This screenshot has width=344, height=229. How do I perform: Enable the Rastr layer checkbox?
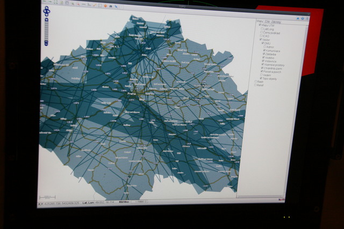(256, 82)
